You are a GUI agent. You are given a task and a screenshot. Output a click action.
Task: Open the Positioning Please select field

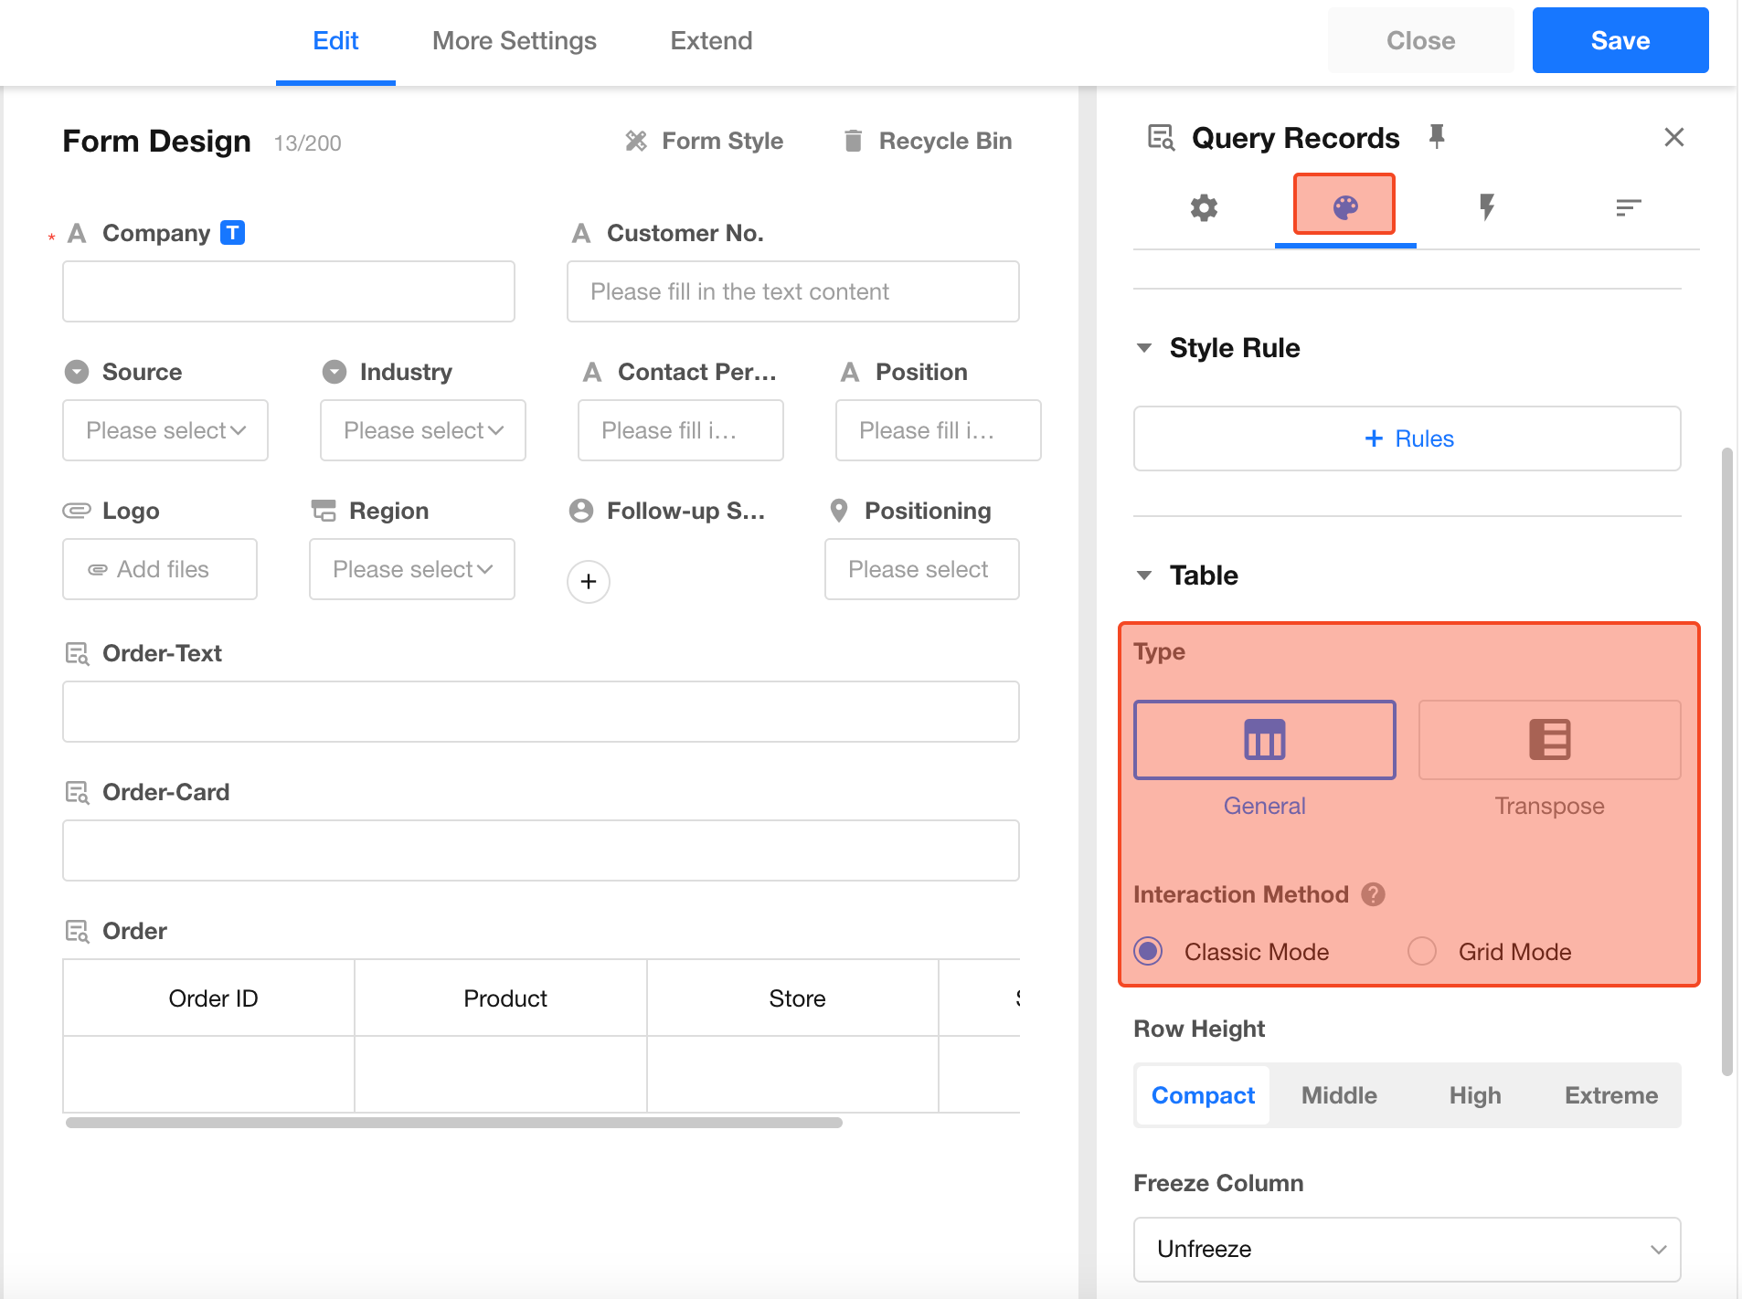(922, 569)
